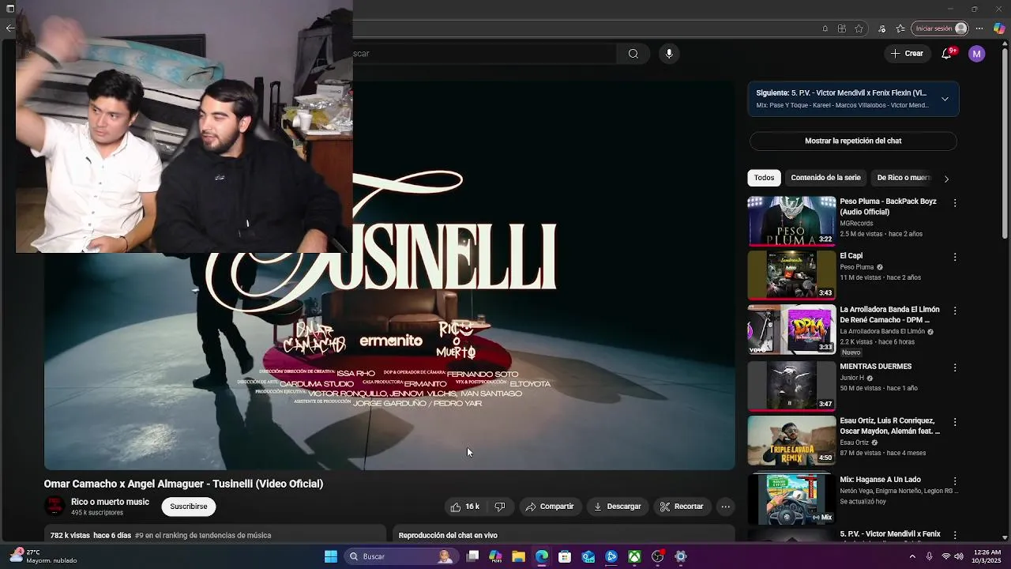Screen dimensions: 1011x569
Task: Open Settings gear on the taskbar
Action: coord(681,556)
